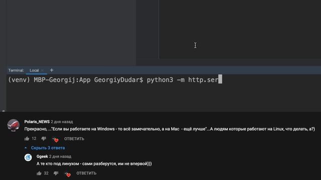The width and height of the screenshot is (321, 180).
Task: Click the Ggeek reply text
Action: [94, 163]
